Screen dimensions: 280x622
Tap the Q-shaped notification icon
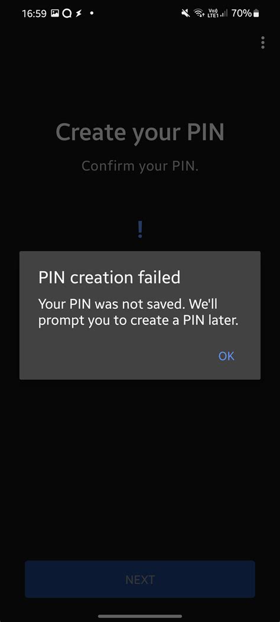tap(67, 14)
